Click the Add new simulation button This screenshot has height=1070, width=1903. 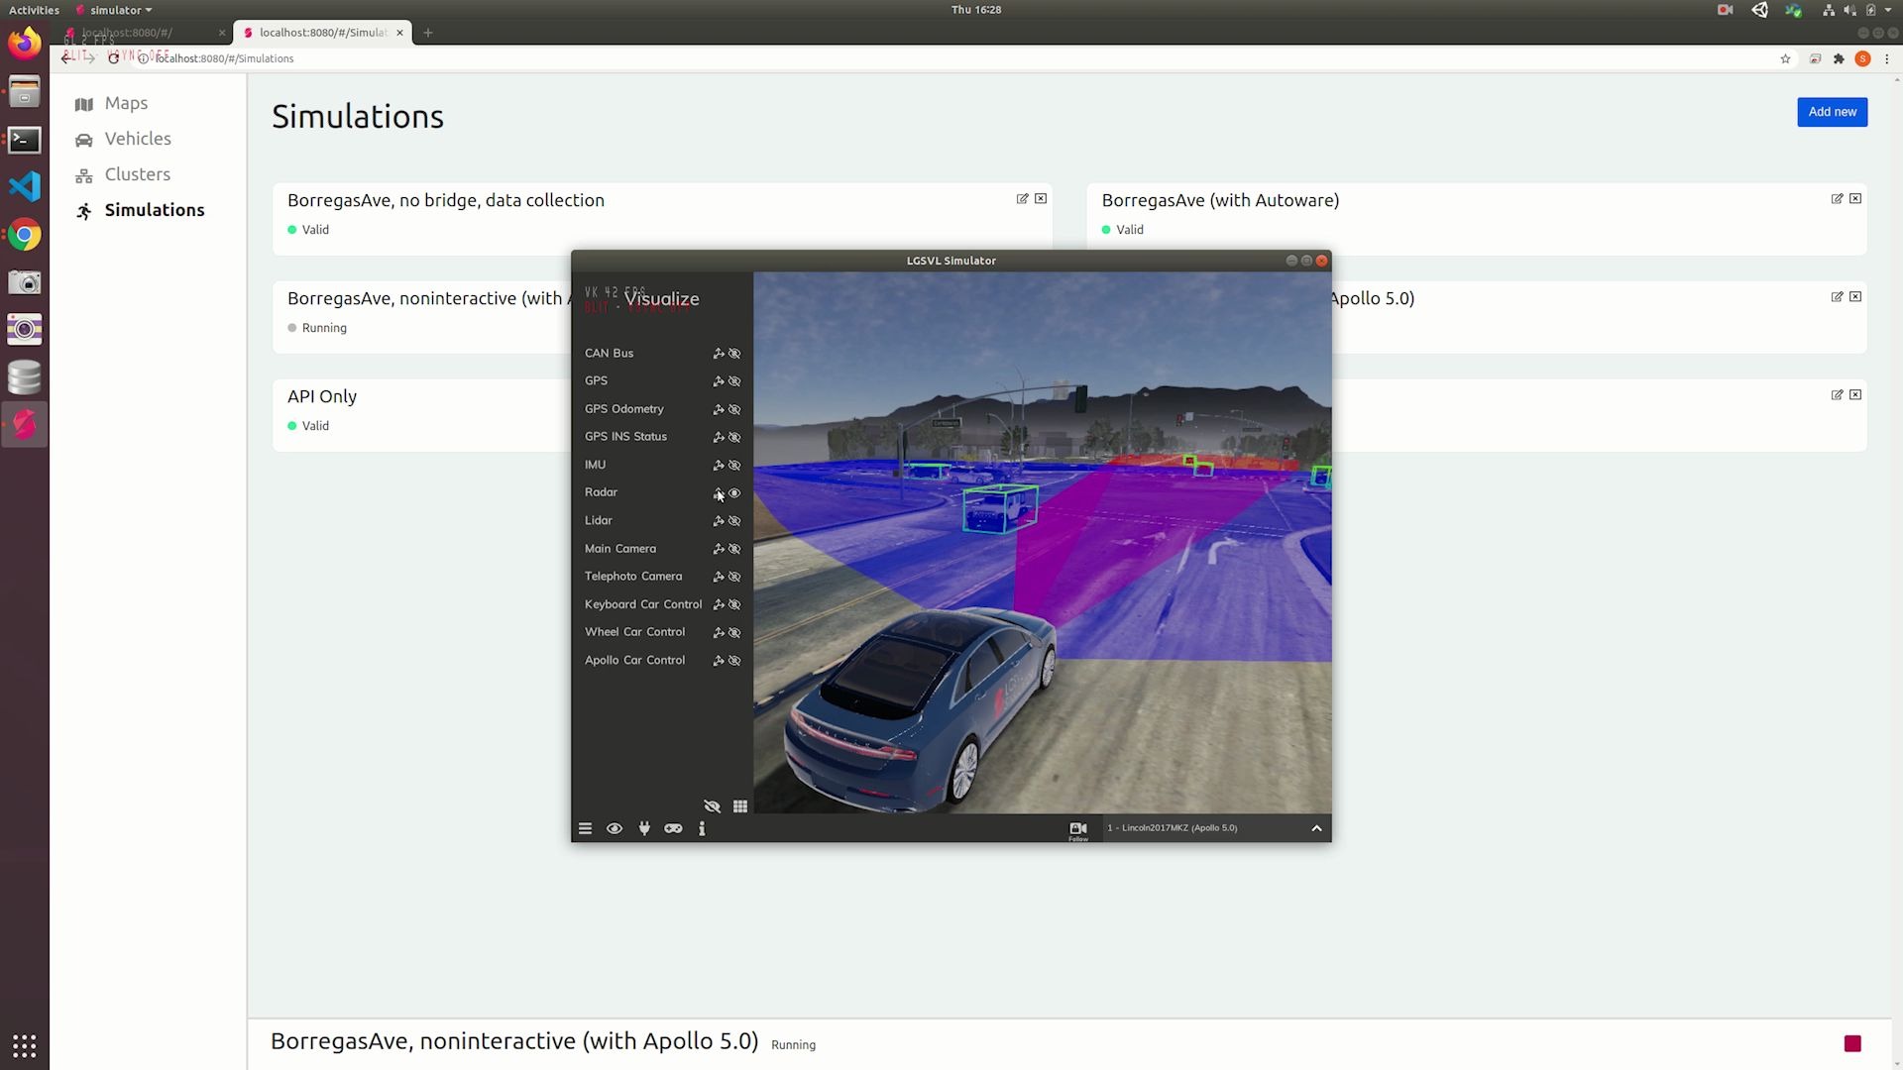pyautogui.click(x=1832, y=112)
